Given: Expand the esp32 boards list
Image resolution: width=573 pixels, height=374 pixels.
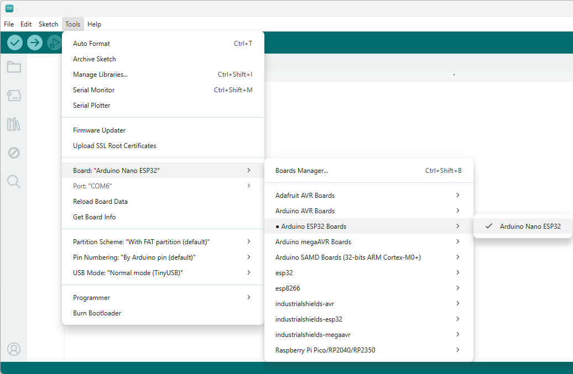Looking at the screenshot, I should tap(369, 272).
